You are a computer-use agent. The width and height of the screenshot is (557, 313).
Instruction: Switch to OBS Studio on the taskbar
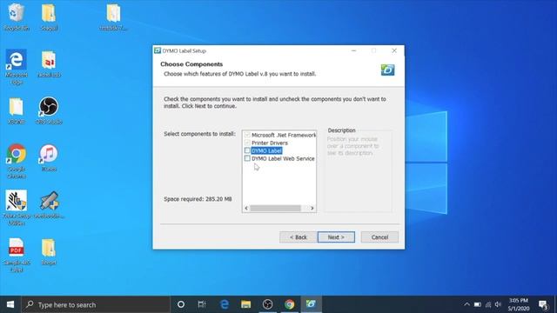click(x=267, y=304)
